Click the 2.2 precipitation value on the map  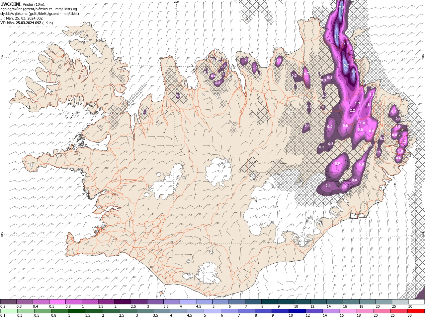[352, 110]
